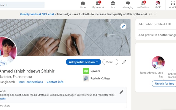Click the More… button

click(110, 62)
